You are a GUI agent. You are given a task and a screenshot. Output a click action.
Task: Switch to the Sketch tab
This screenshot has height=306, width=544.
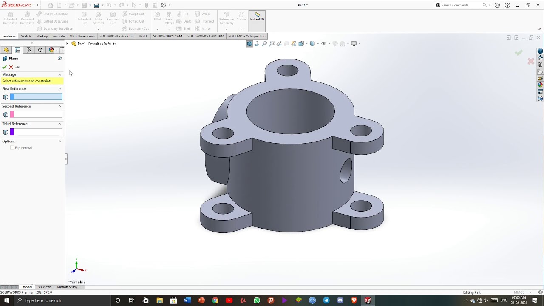[26, 36]
